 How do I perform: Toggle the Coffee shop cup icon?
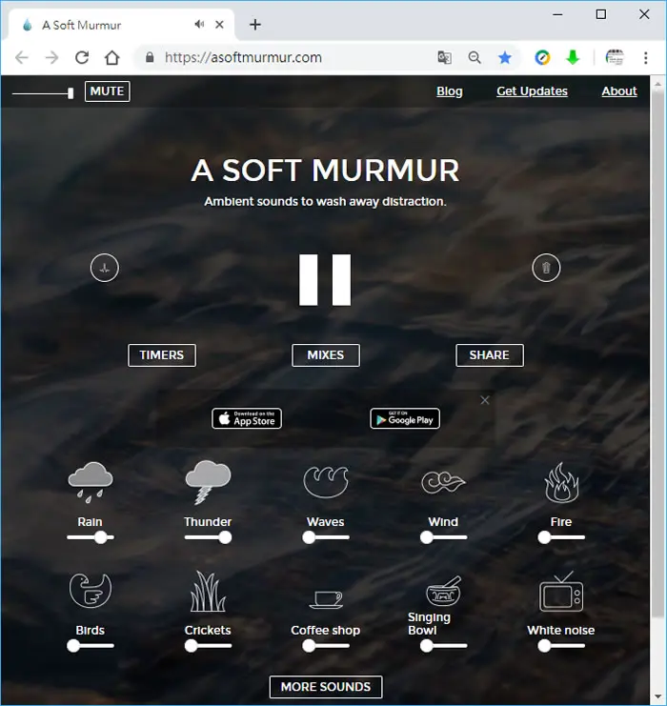pyautogui.click(x=326, y=599)
